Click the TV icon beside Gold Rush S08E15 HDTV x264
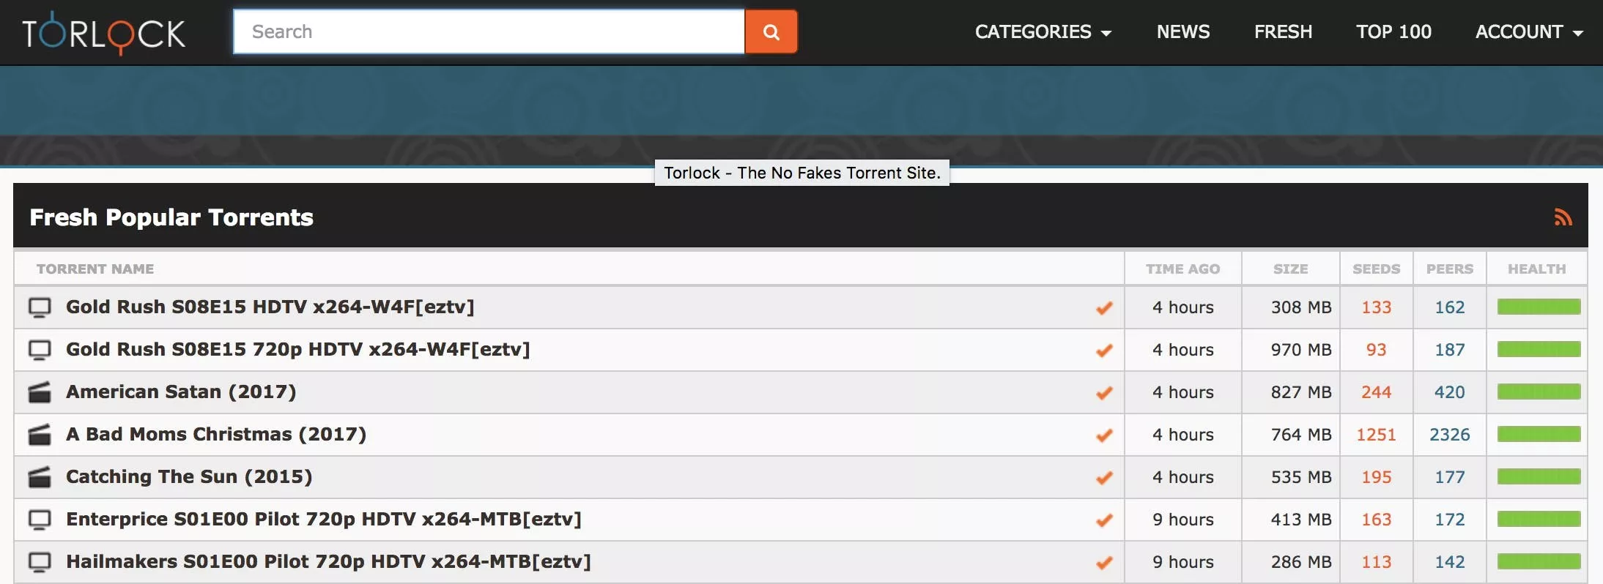Screen dimensions: 1603x584 tap(40, 307)
